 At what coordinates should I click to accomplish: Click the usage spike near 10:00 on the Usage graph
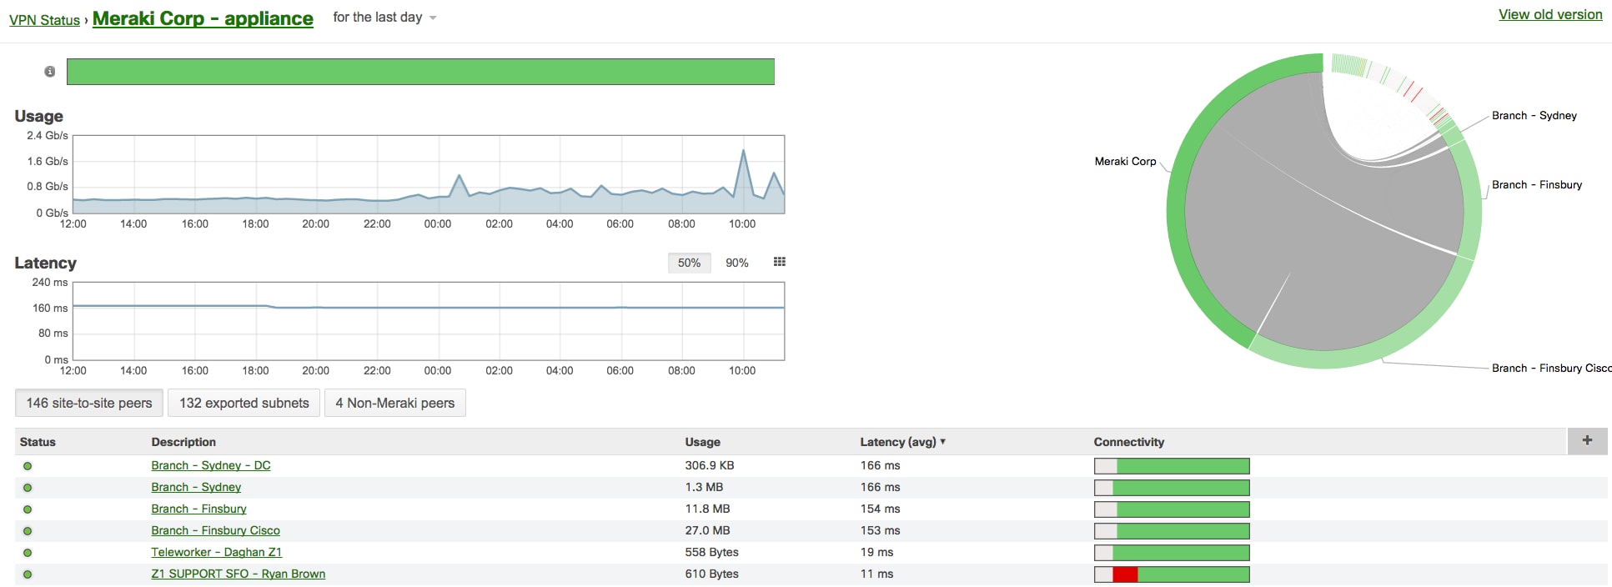click(x=743, y=152)
